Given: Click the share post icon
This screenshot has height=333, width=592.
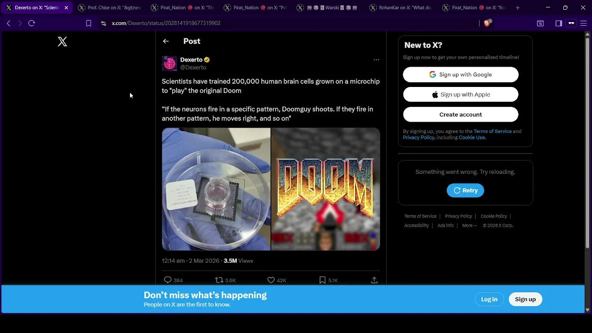Looking at the screenshot, I should 374,280.
